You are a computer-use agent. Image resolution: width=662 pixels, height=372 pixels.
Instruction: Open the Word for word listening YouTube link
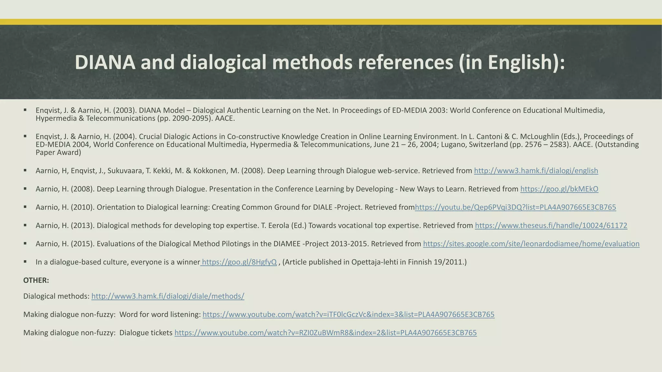(x=348, y=315)
